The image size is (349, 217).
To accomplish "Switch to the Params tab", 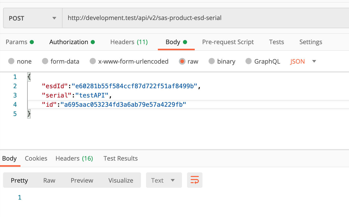I will [19, 42].
